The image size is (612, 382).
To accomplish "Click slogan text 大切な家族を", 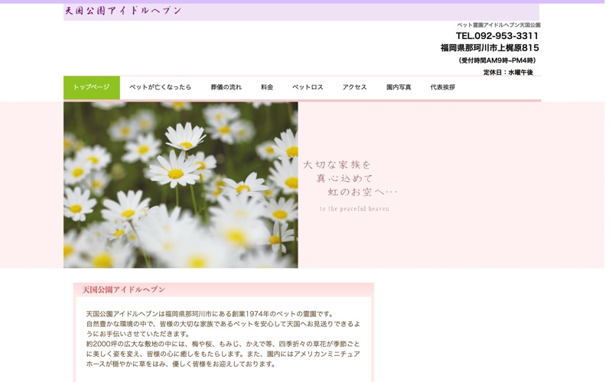I will coord(337,165).
